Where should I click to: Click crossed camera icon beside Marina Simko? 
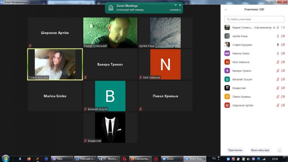283,53
